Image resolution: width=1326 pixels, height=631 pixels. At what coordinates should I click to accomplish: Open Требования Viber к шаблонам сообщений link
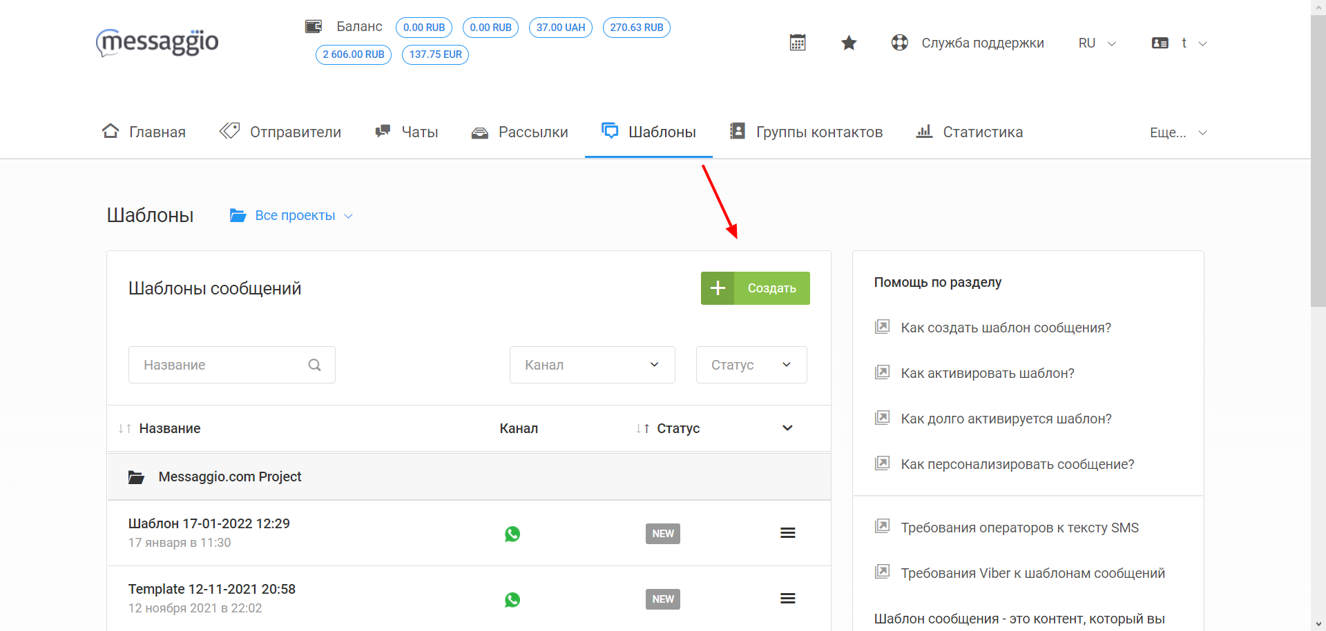pyautogui.click(x=1032, y=573)
